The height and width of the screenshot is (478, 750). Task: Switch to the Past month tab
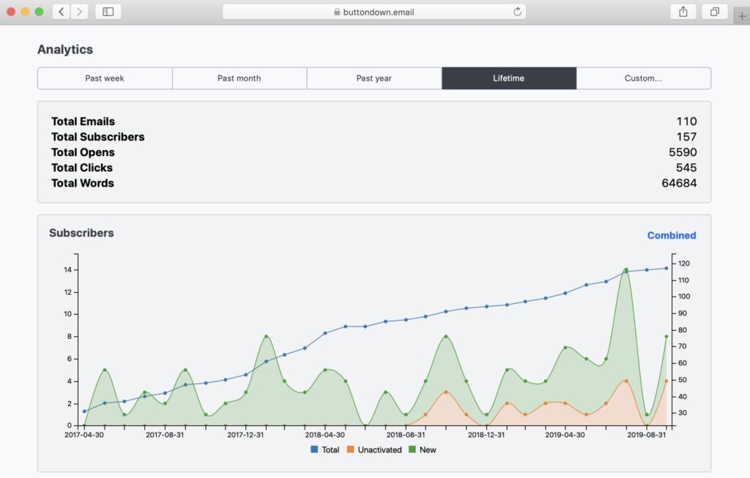[x=240, y=78]
